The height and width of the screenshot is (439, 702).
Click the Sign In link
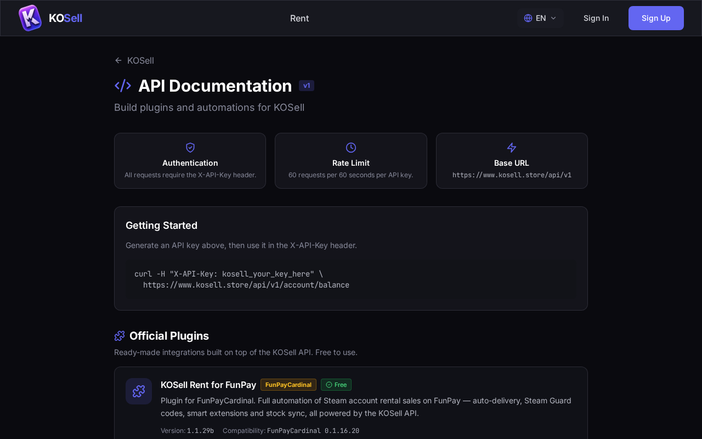point(596,18)
